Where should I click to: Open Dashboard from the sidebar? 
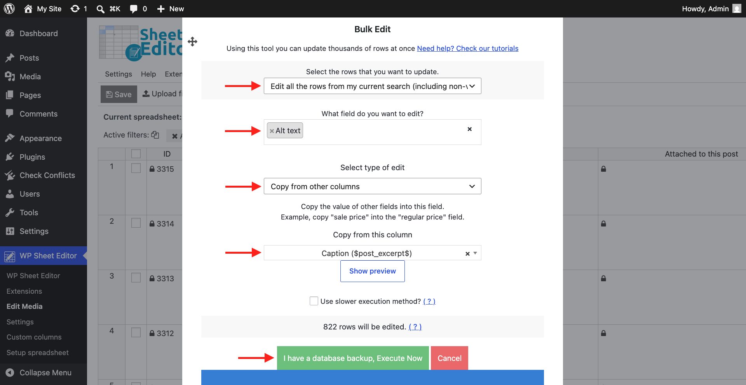click(38, 33)
